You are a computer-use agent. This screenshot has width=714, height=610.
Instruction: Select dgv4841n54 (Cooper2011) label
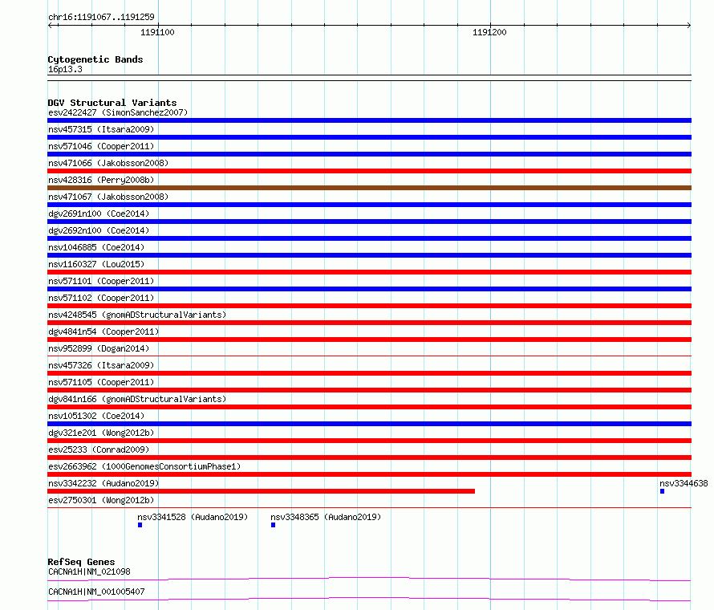click(x=103, y=331)
